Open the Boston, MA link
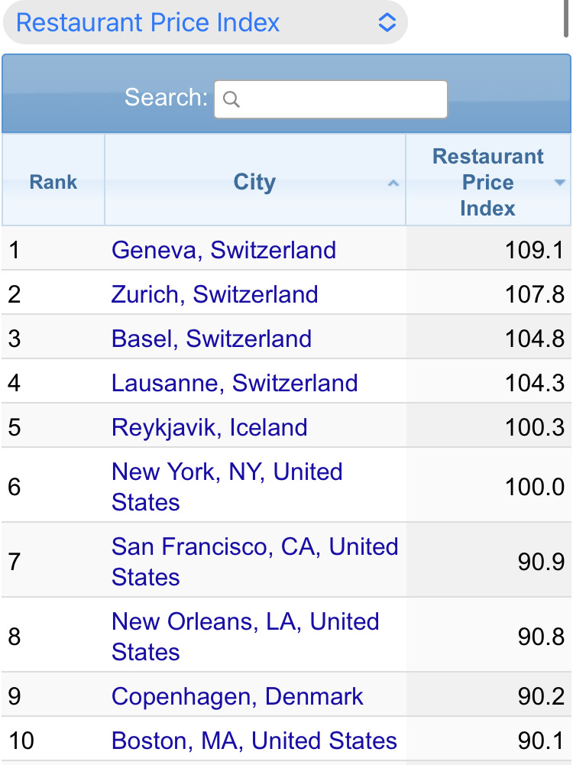Viewport: 573px width, 765px height. click(254, 741)
